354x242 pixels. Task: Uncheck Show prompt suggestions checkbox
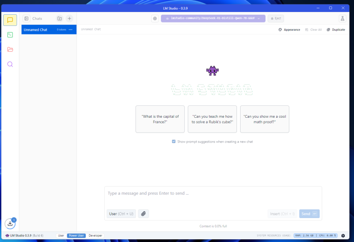click(174, 142)
